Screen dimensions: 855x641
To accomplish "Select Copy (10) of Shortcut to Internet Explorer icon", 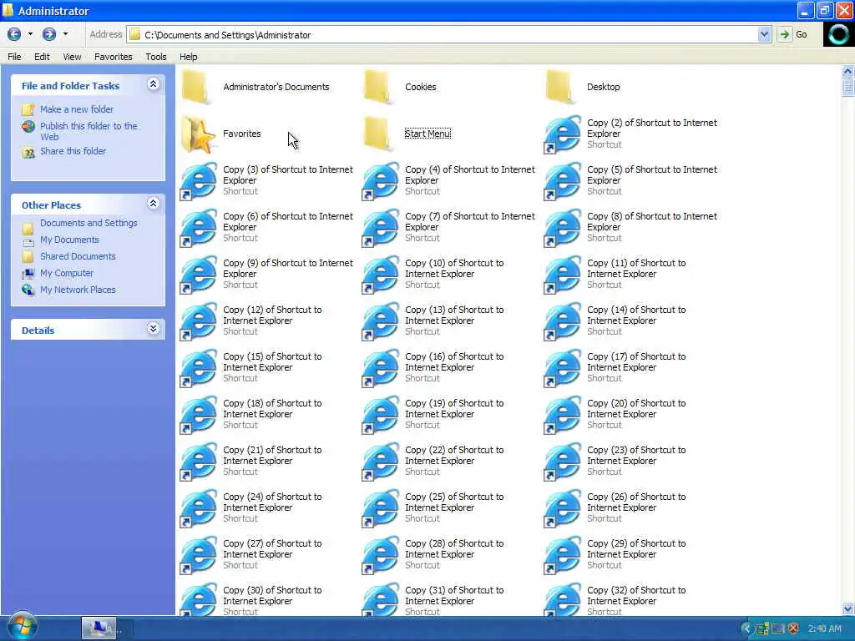I will click(381, 274).
